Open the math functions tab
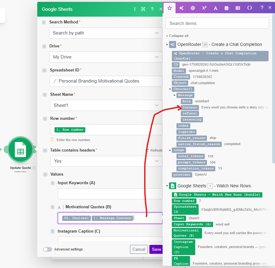This screenshot has width=275, height=268. click(x=204, y=8)
